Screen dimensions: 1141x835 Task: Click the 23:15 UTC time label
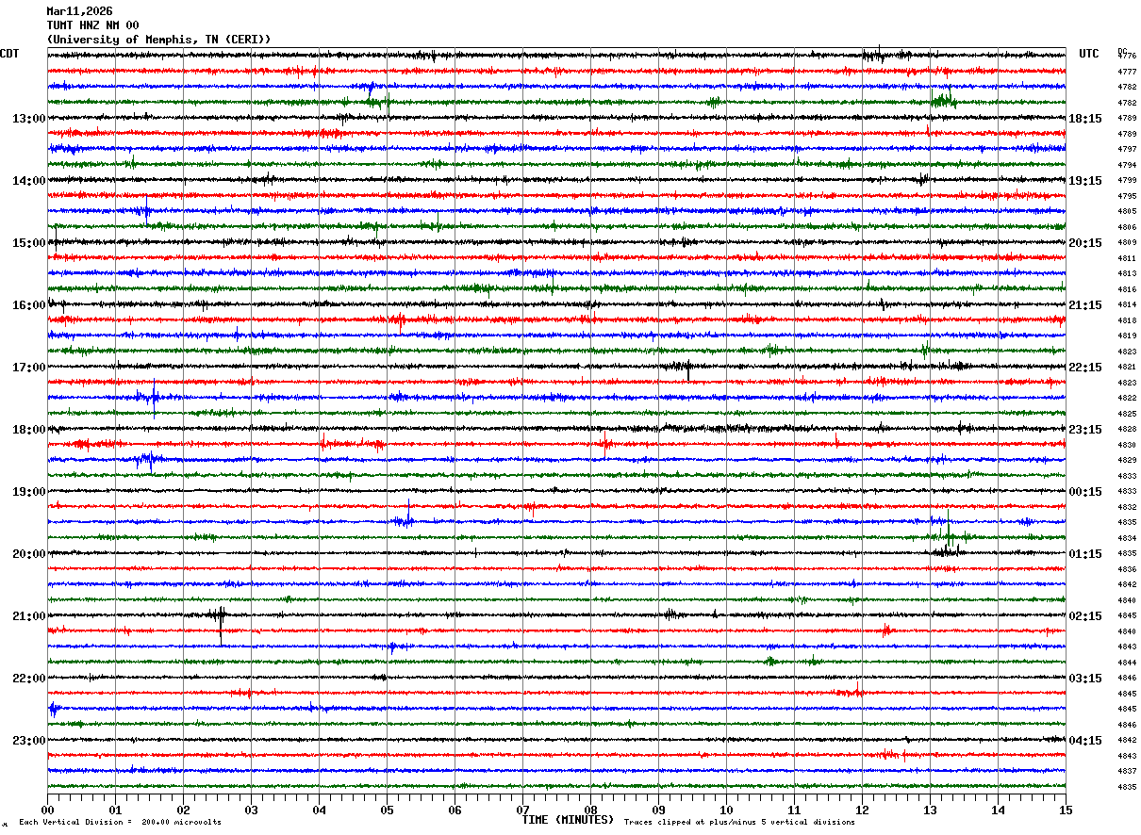click(x=1085, y=430)
